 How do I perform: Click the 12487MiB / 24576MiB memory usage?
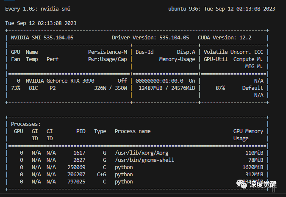(x=167, y=88)
